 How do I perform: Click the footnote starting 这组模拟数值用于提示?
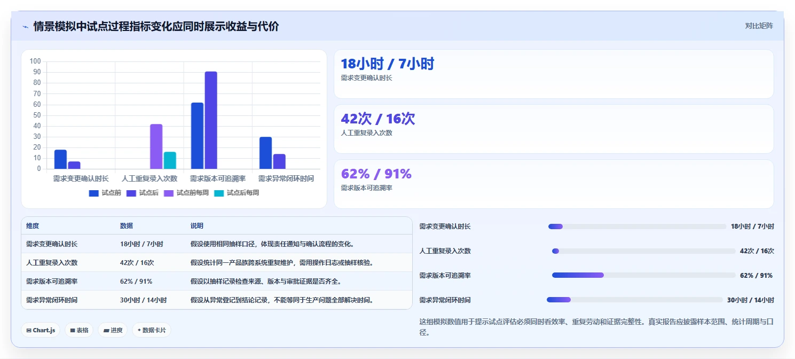(596, 327)
